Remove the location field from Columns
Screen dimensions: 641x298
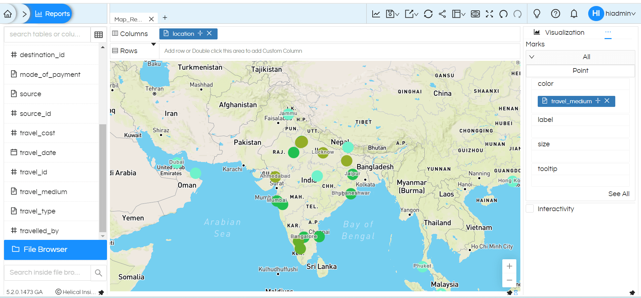(209, 33)
